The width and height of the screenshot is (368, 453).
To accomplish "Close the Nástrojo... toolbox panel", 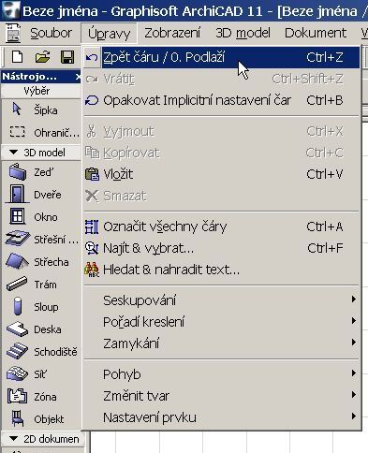I will (x=78, y=77).
